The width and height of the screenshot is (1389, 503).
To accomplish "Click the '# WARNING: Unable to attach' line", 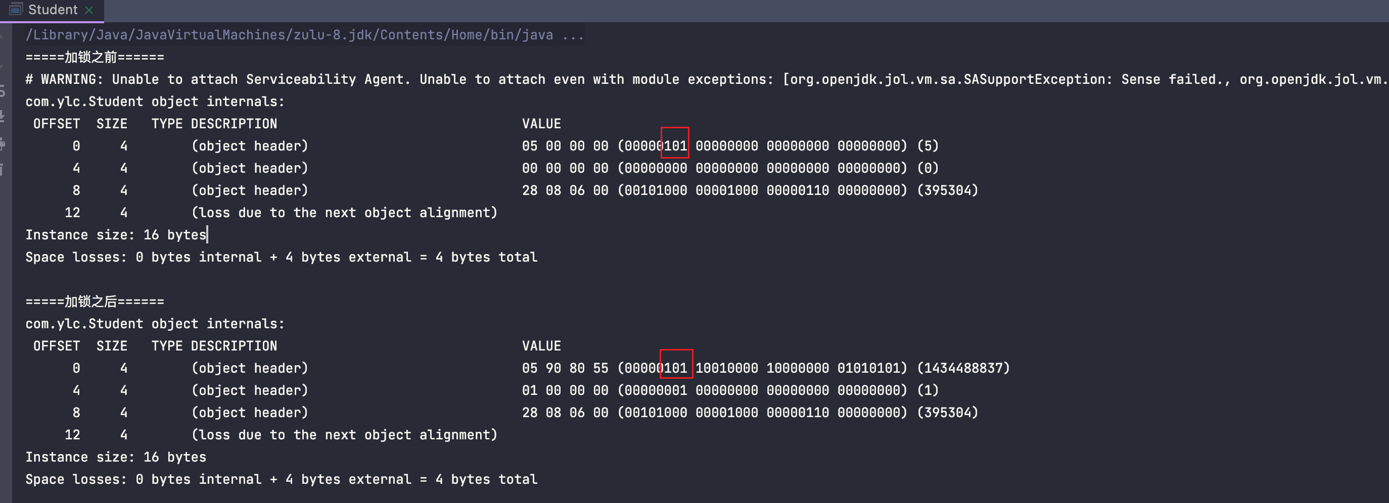I will tap(706, 80).
